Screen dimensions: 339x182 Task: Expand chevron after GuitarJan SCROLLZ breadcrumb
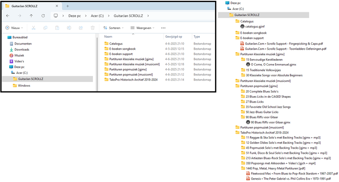148,16
